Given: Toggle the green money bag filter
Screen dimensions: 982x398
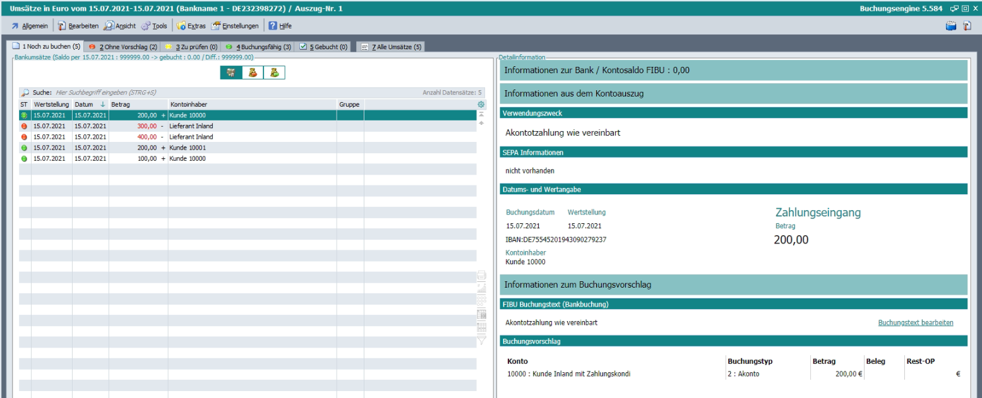Looking at the screenshot, I should click(274, 73).
